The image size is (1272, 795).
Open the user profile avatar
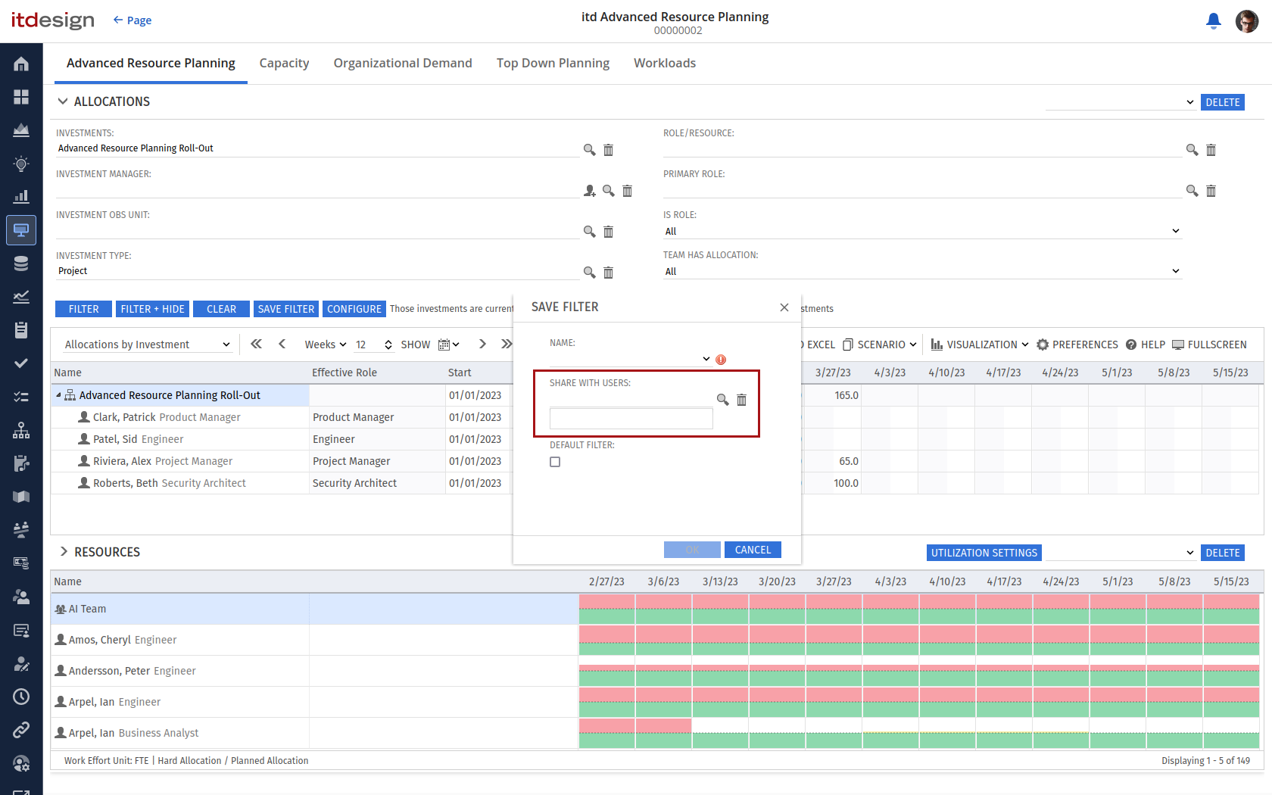point(1246,21)
